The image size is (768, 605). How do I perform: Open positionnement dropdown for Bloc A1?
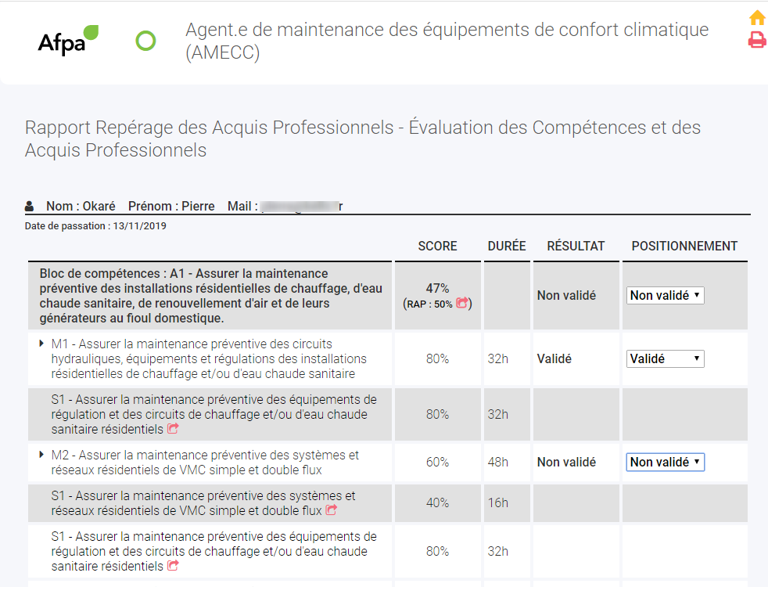pyautogui.click(x=665, y=295)
